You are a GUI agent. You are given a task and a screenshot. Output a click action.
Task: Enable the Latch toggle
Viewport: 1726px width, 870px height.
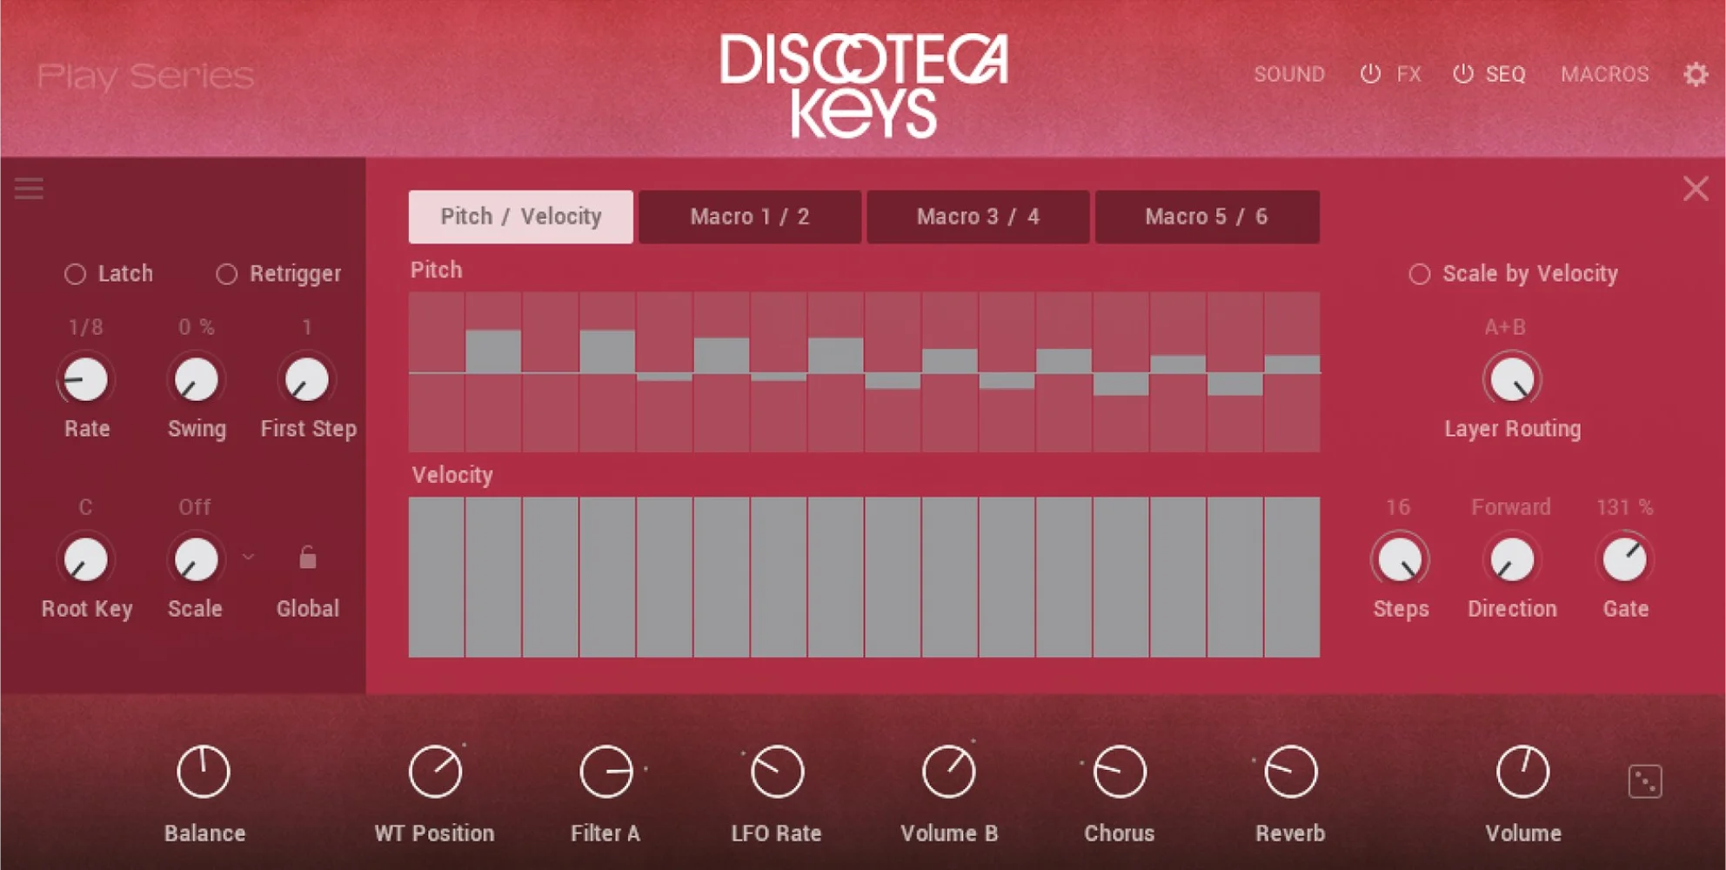(x=75, y=274)
